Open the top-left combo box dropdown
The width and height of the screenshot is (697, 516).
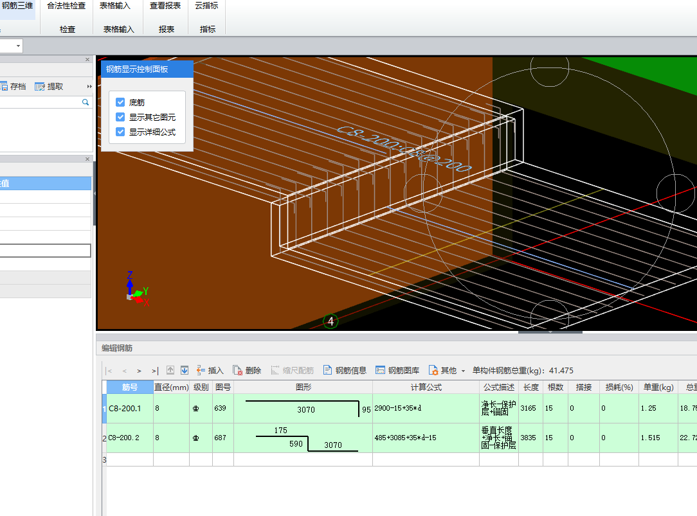[18, 46]
